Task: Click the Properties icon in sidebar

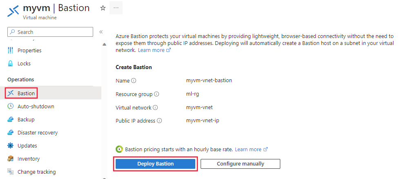Action: coord(11,51)
